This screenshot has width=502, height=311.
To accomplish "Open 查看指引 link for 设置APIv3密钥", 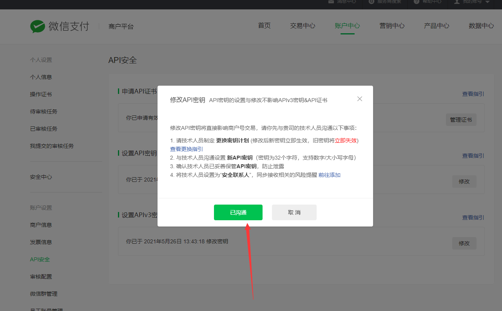I will click(473, 218).
